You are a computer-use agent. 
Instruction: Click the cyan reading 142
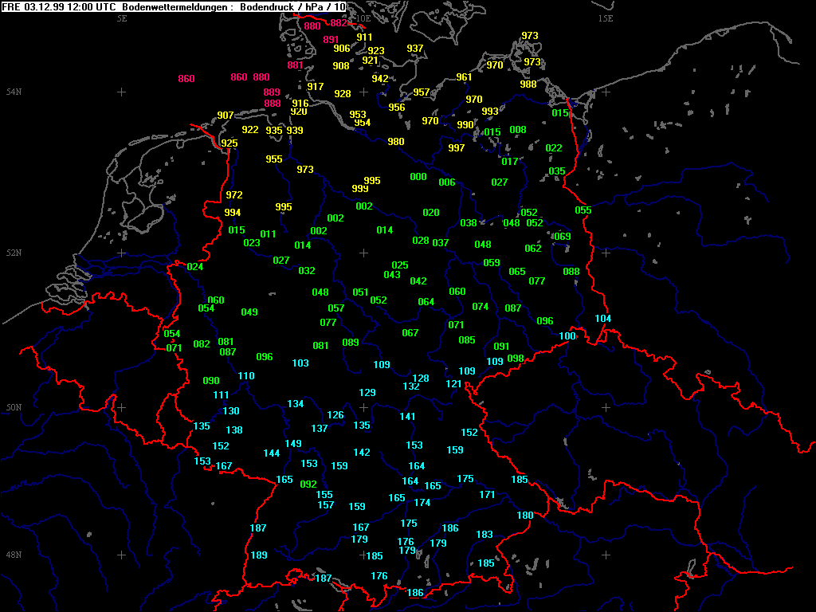click(362, 453)
